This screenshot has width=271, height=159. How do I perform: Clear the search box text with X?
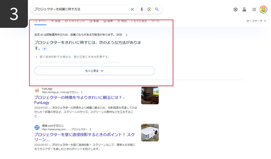coord(133,9)
